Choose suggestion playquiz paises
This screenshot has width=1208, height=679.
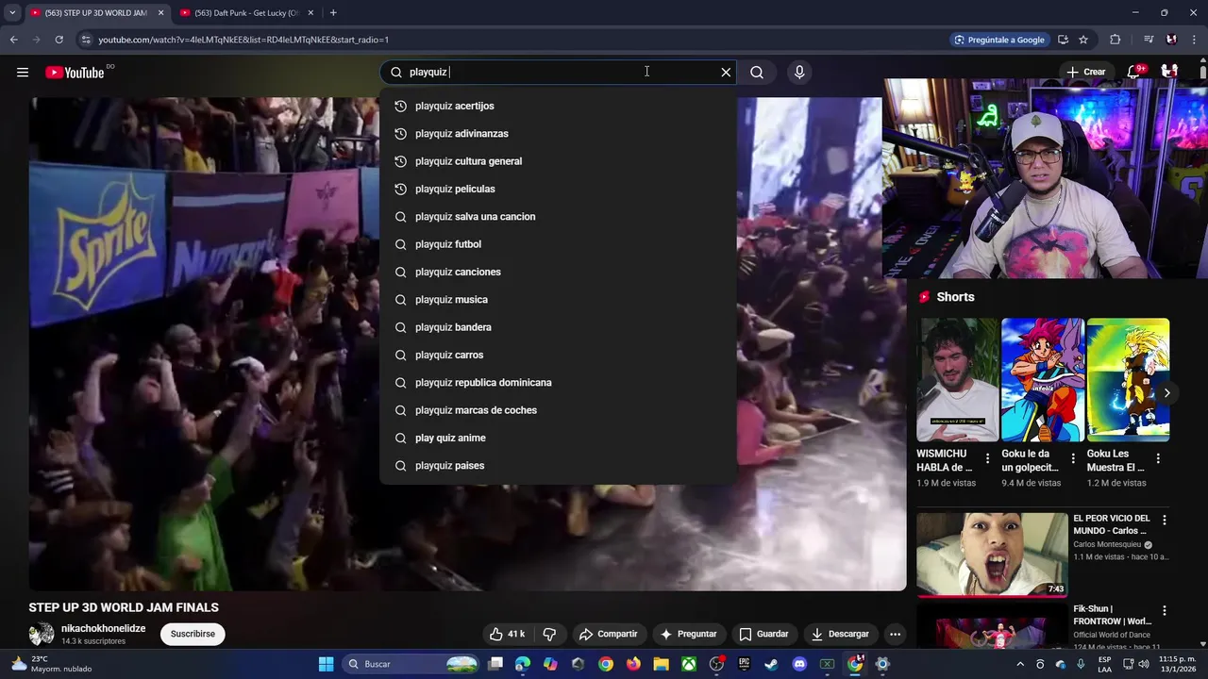[x=558, y=466]
